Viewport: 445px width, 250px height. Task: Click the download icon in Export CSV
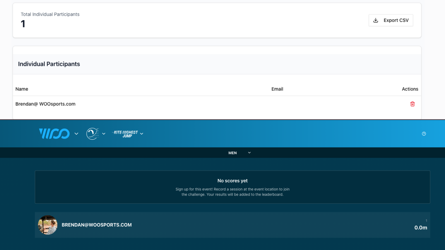[376, 20]
